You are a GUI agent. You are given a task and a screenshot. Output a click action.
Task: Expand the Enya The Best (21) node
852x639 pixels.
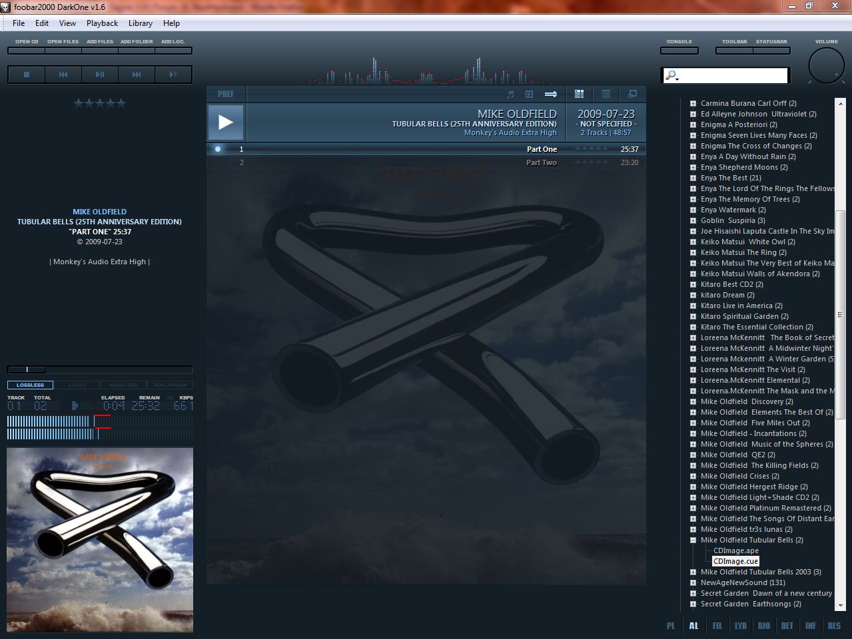coord(693,178)
